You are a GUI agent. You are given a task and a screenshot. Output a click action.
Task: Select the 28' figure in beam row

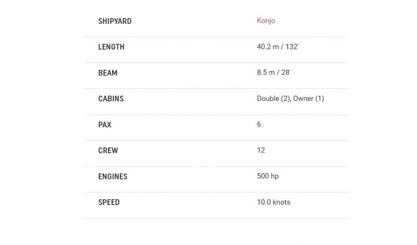click(286, 72)
